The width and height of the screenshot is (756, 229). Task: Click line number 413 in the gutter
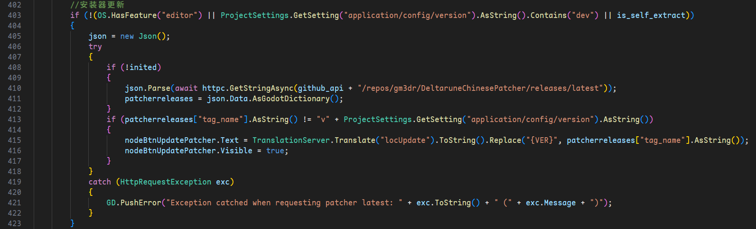(x=14, y=119)
